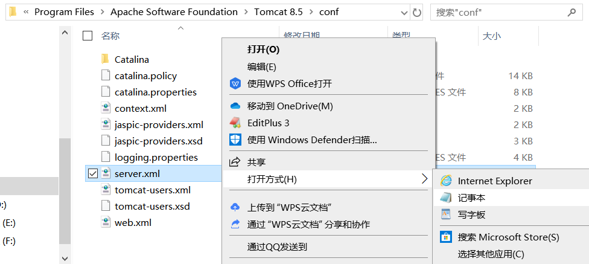Toggle the select-all checkbox in header
589x264 pixels.
88,36
